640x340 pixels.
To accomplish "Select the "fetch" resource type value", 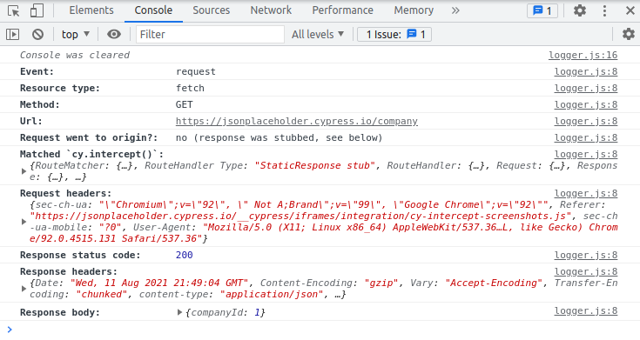I will 190,88.
